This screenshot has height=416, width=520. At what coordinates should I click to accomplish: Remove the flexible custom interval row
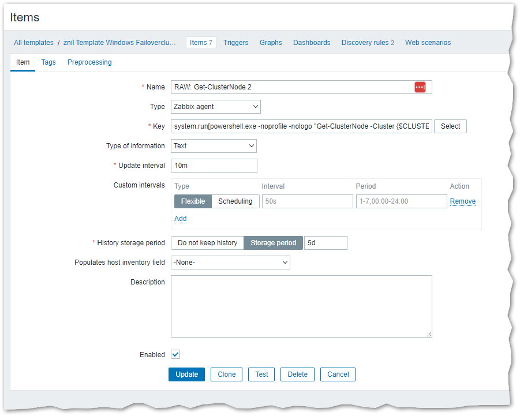462,201
